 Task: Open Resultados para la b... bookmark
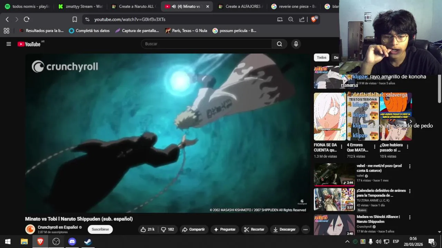[x=41, y=31]
